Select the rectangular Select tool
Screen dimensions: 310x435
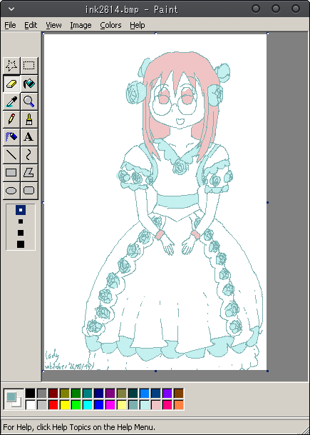click(29, 66)
